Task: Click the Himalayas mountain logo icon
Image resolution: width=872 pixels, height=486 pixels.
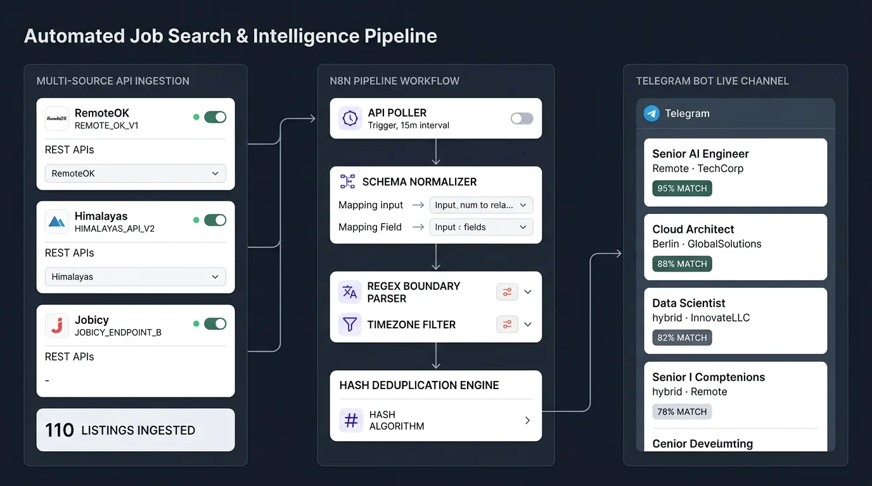Action: click(57, 222)
